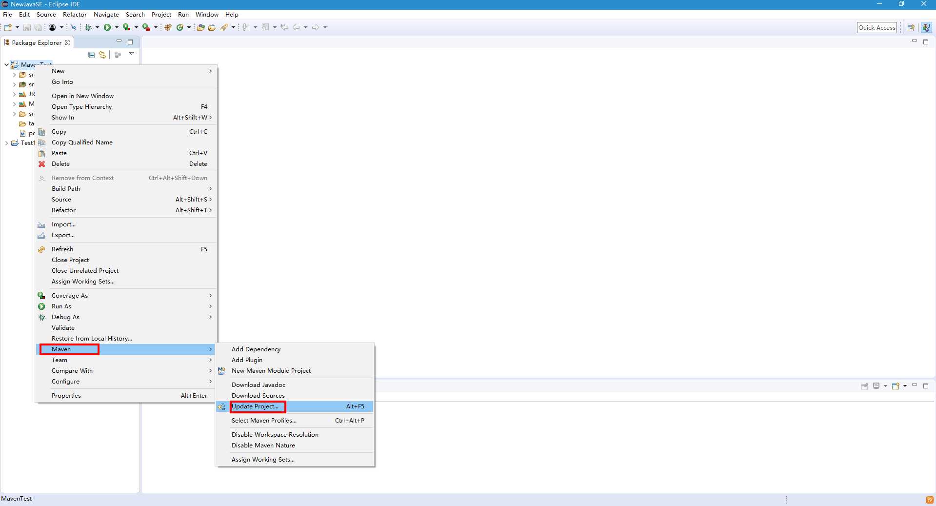Click the Save toolbar icon
The height and width of the screenshot is (506, 936).
(27, 27)
